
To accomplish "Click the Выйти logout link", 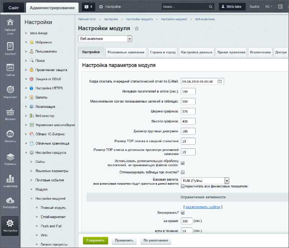I will tap(254, 7).
